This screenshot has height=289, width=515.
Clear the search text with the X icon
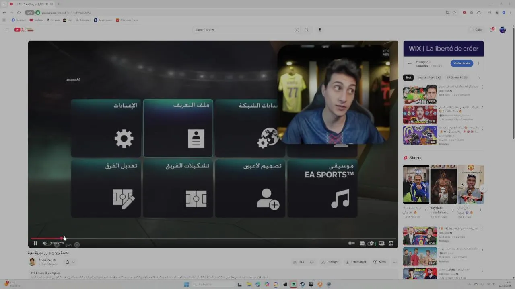pyautogui.click(x=297, y=30)
